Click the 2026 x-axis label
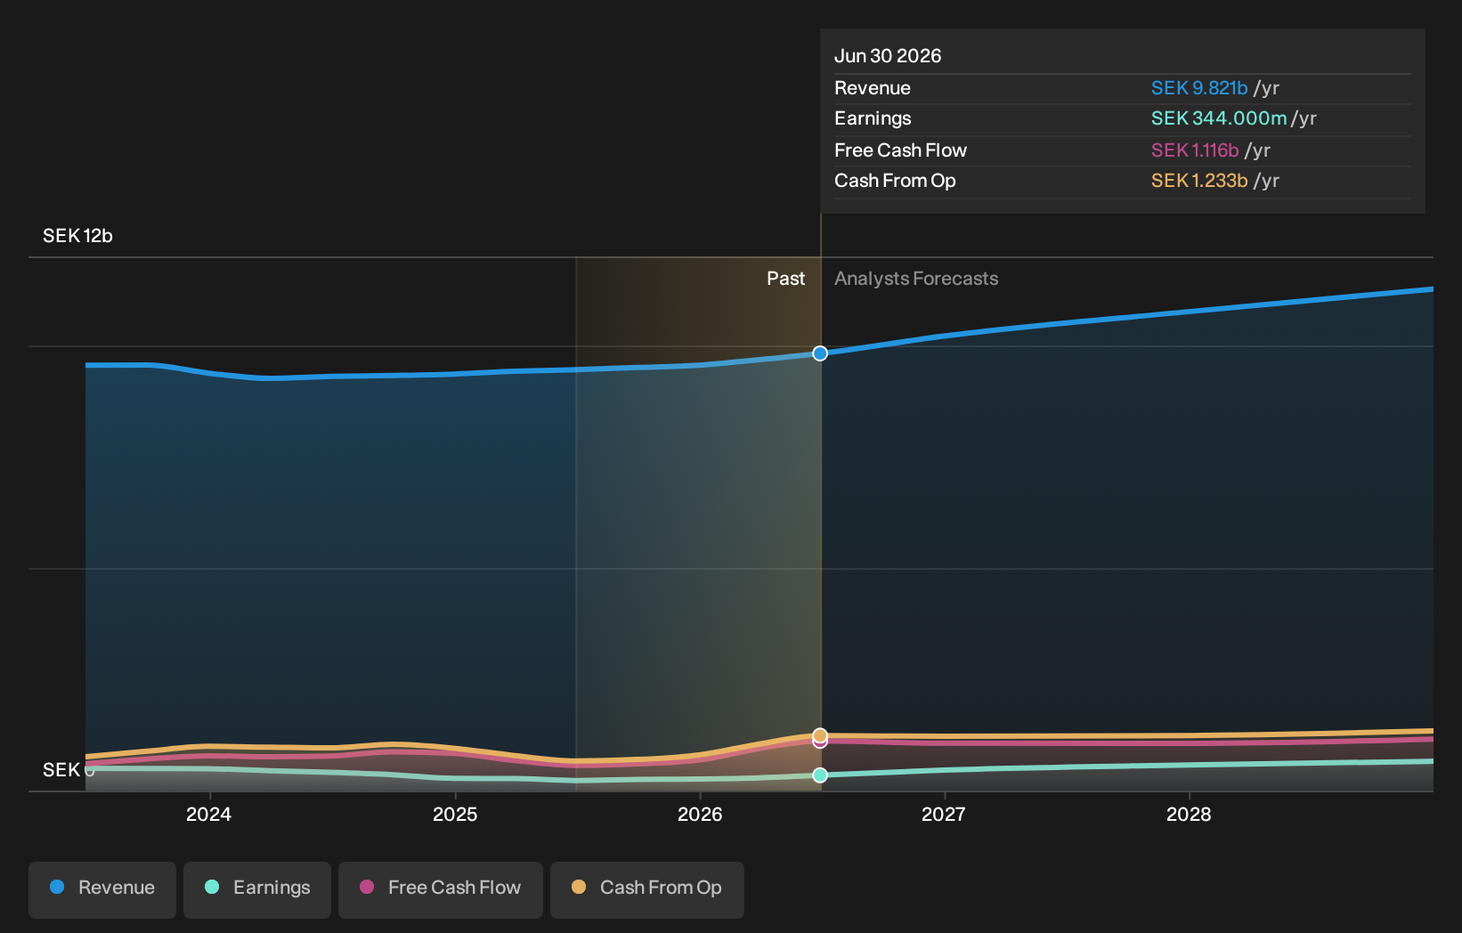Image resolution: width=1462 pixels, height=933 pixels. [x=700, y=815]
